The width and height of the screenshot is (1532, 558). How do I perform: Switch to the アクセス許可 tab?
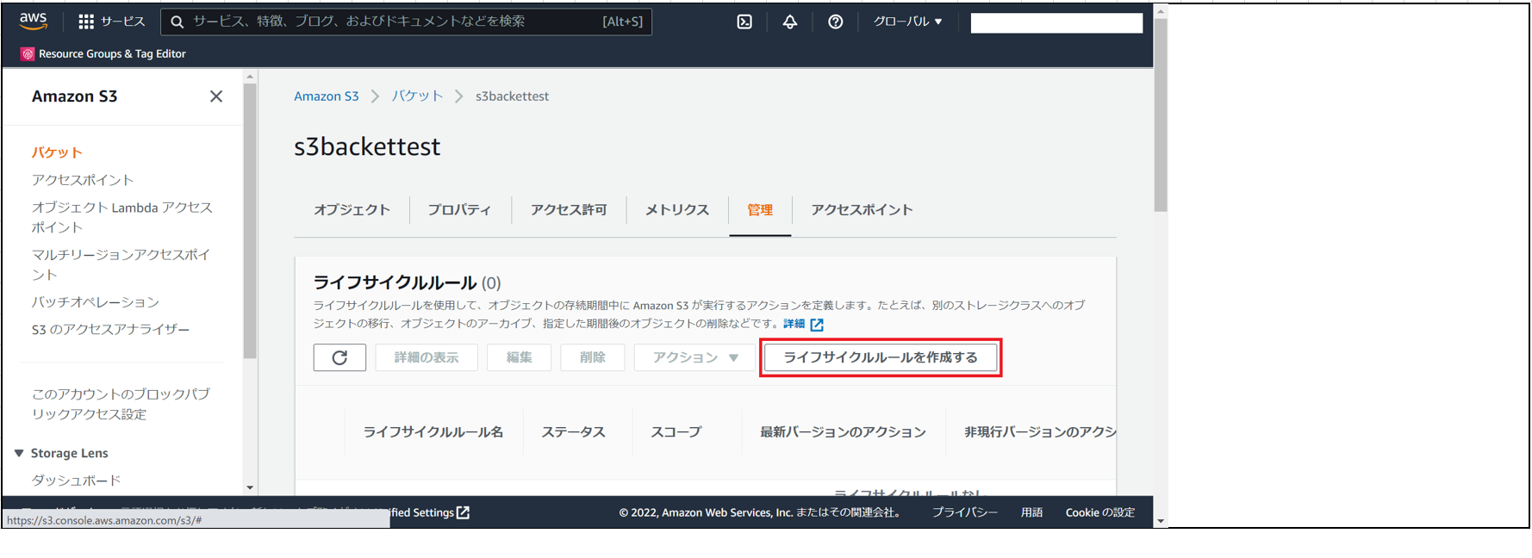click(569, 209)
